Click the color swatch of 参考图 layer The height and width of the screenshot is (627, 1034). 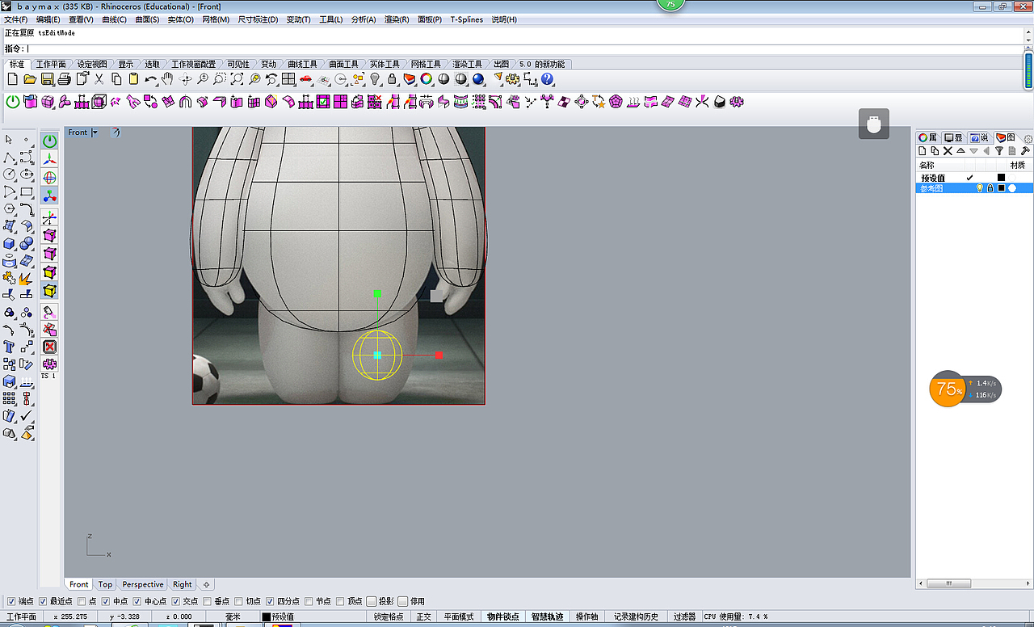tap(1001, 188)
